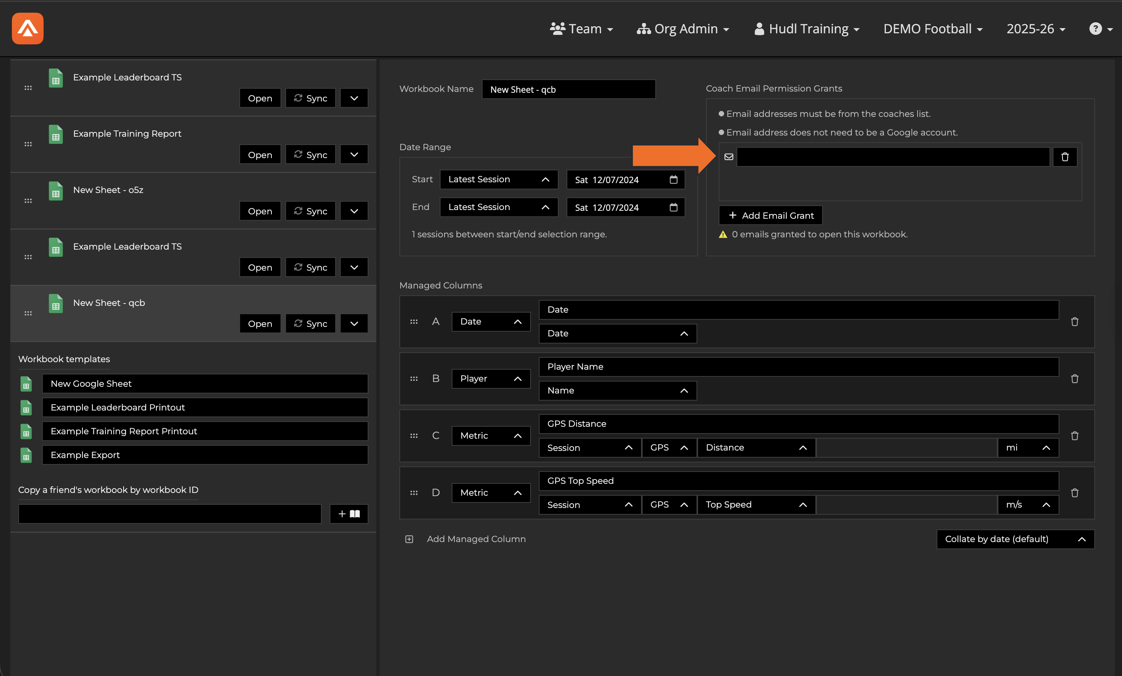Delete managed column C GPS Distance
Image resolution: width=1122 pixels, height=676 pixels.
(1074, 436)
